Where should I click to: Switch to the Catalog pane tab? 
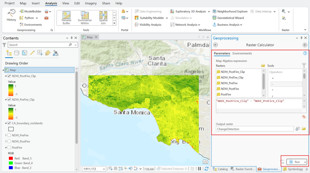click(220, 169)
